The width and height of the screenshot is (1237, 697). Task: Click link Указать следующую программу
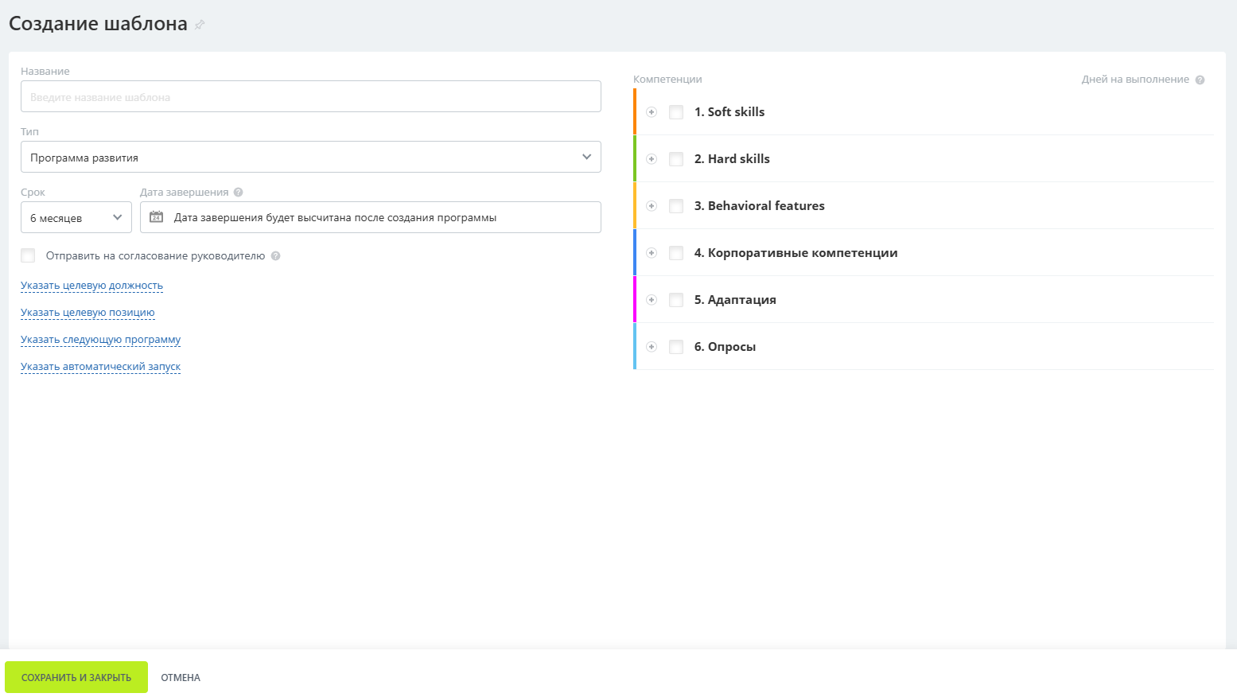(100, 339)
